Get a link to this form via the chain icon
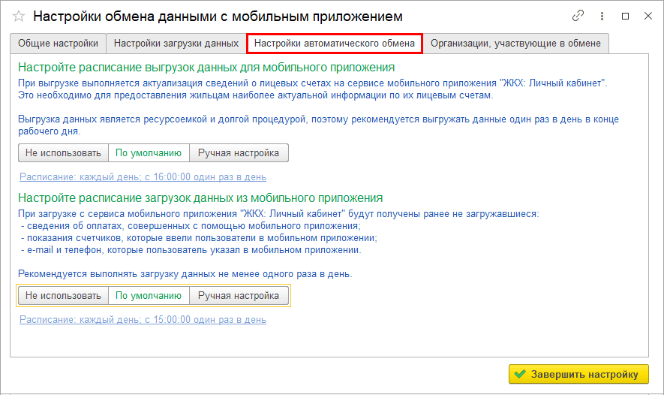 point(578,16)
